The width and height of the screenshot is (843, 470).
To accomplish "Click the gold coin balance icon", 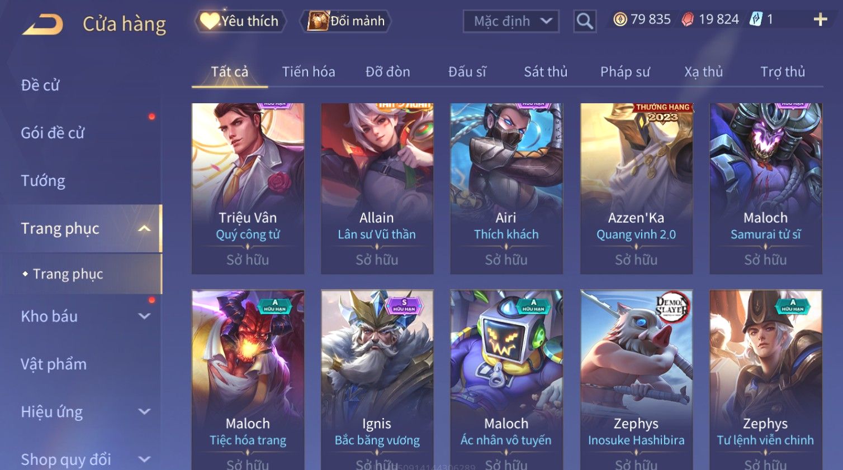I will pos(620,20).
